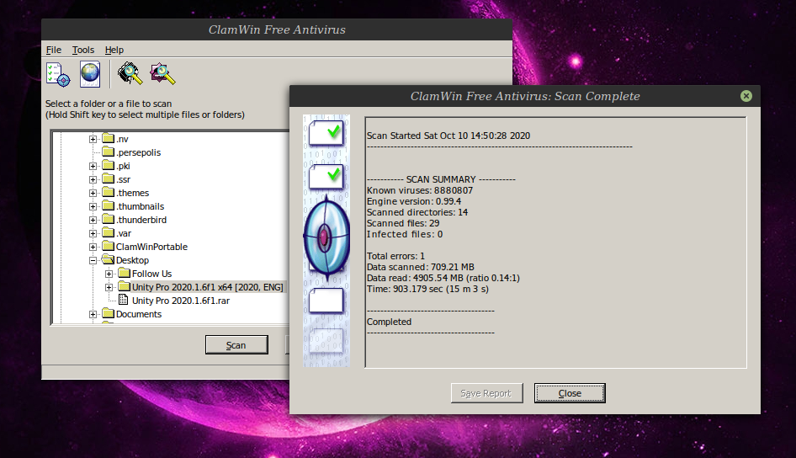Viewport: 796px width, 458px height.
Task: Select the Follow Us folder
Action: [x=151, y=274]
